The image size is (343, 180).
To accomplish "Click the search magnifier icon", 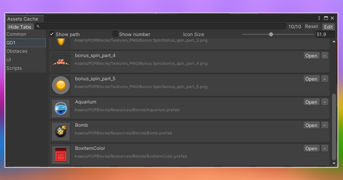I will (38, 27).
